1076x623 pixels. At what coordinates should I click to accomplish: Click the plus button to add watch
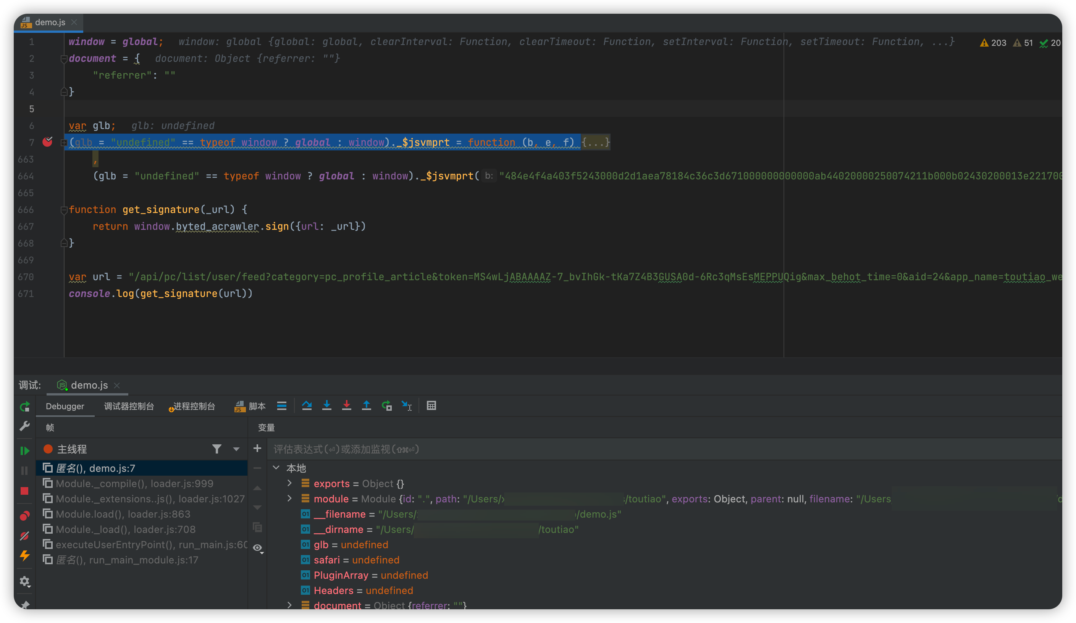tap(257, 449)
